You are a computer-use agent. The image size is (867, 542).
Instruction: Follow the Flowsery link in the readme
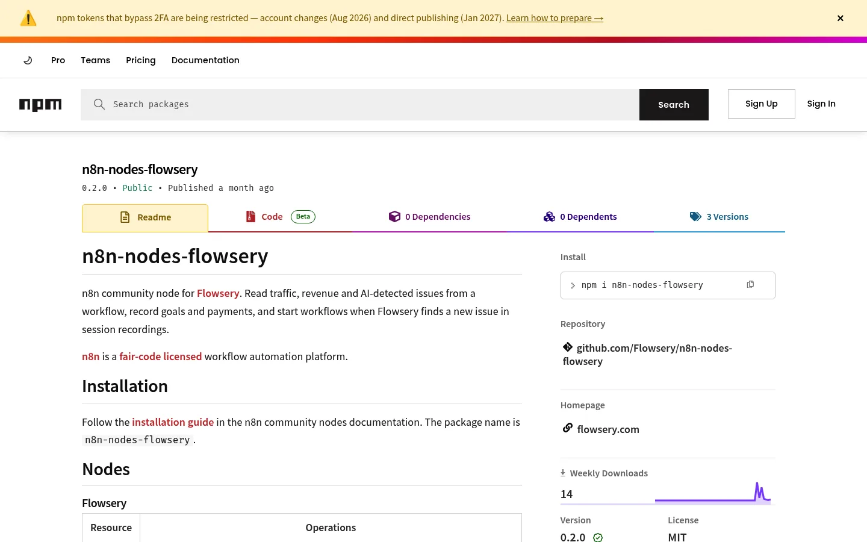click(x=218, y=293)
